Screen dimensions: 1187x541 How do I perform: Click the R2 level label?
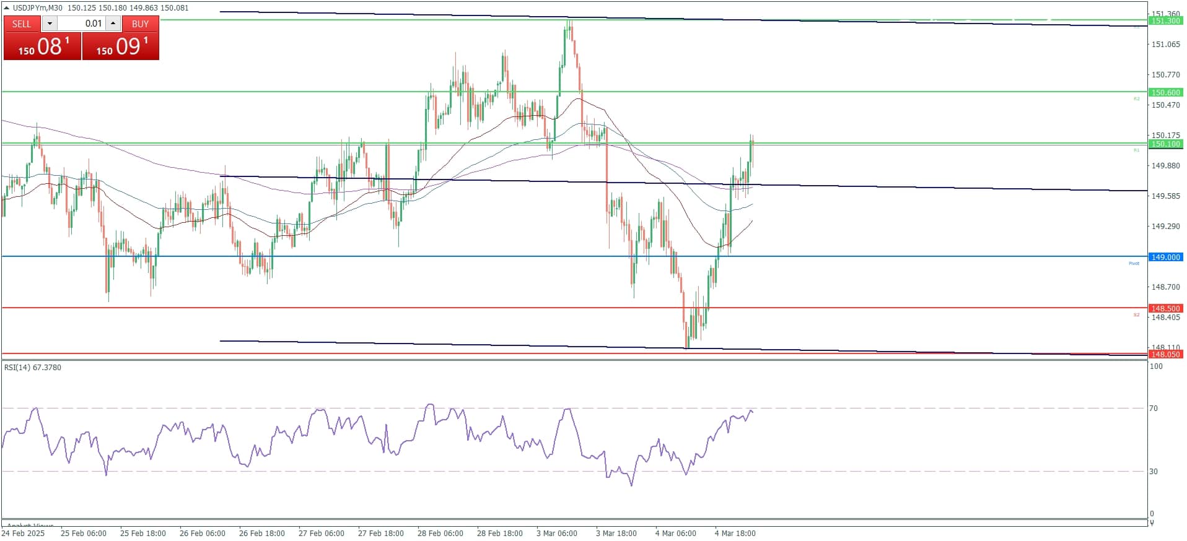coord(1136,99)
